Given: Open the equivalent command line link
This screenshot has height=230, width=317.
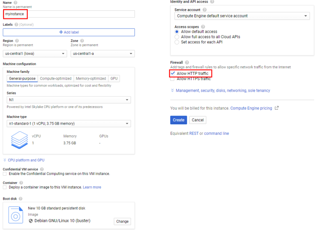Looking at the screenshot, I should (216, 133).
